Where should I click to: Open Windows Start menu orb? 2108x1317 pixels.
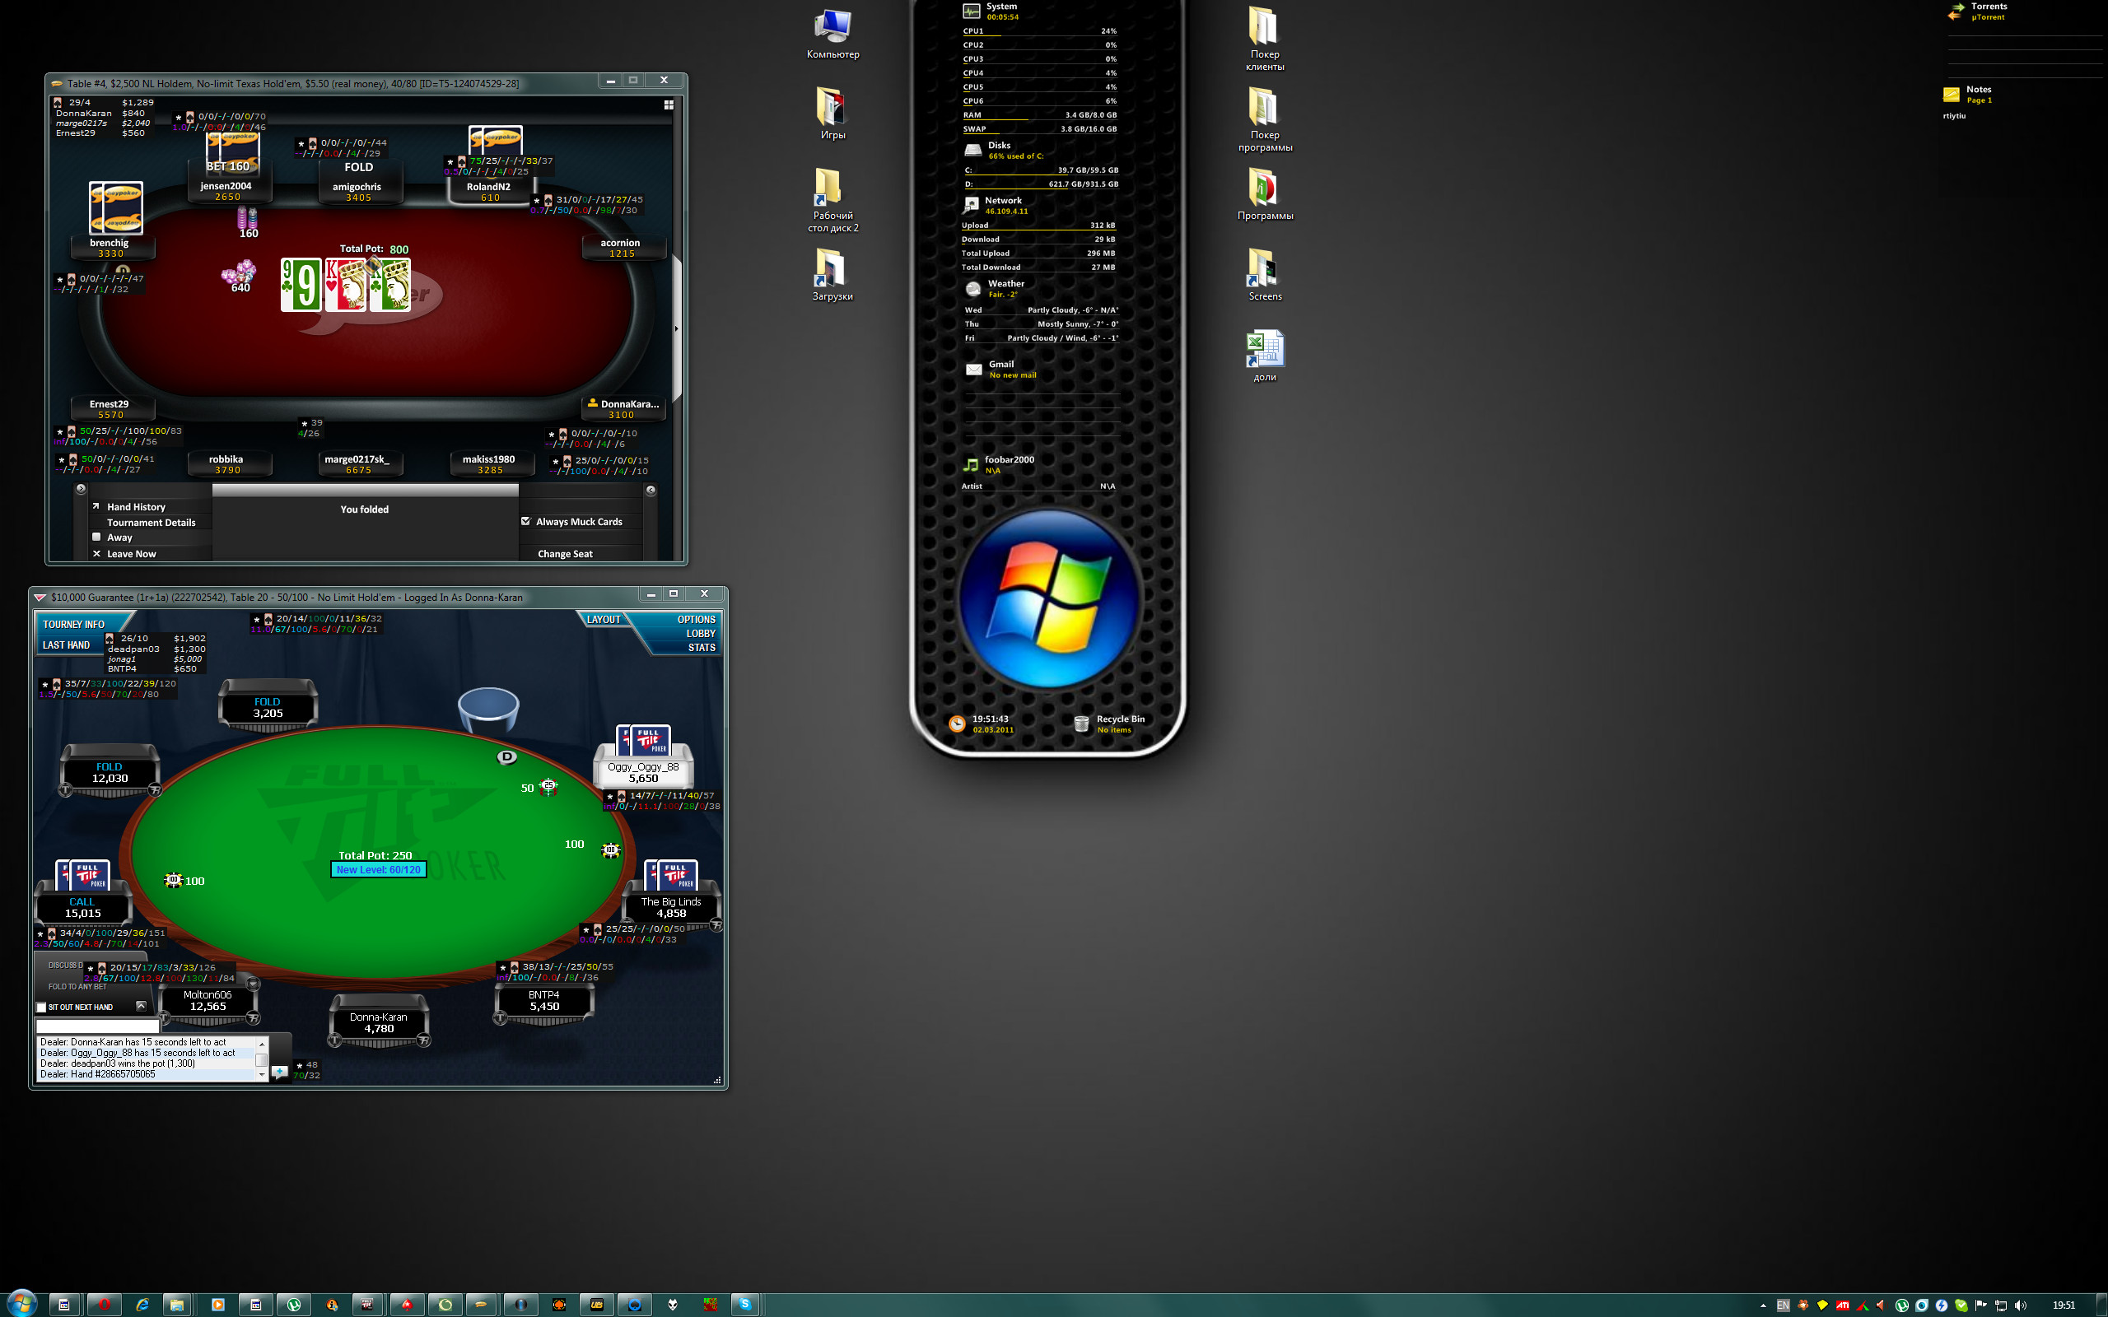(x=21, y=1303)
